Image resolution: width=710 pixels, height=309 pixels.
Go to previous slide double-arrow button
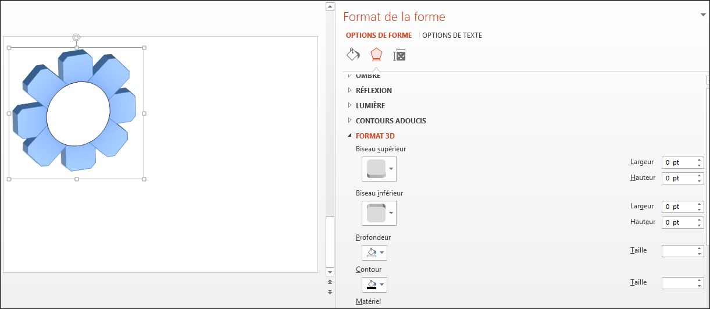(x=330, y=282)
